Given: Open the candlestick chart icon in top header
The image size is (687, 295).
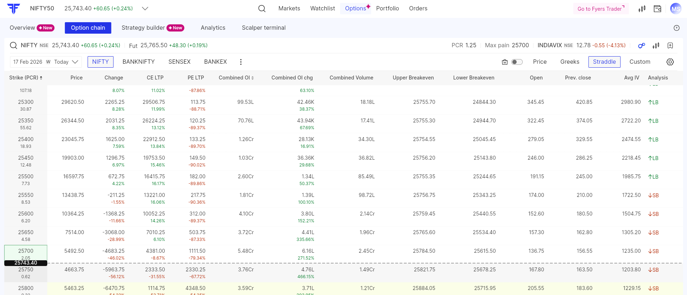Looking at the screenshot, I should tap(642, 9).
